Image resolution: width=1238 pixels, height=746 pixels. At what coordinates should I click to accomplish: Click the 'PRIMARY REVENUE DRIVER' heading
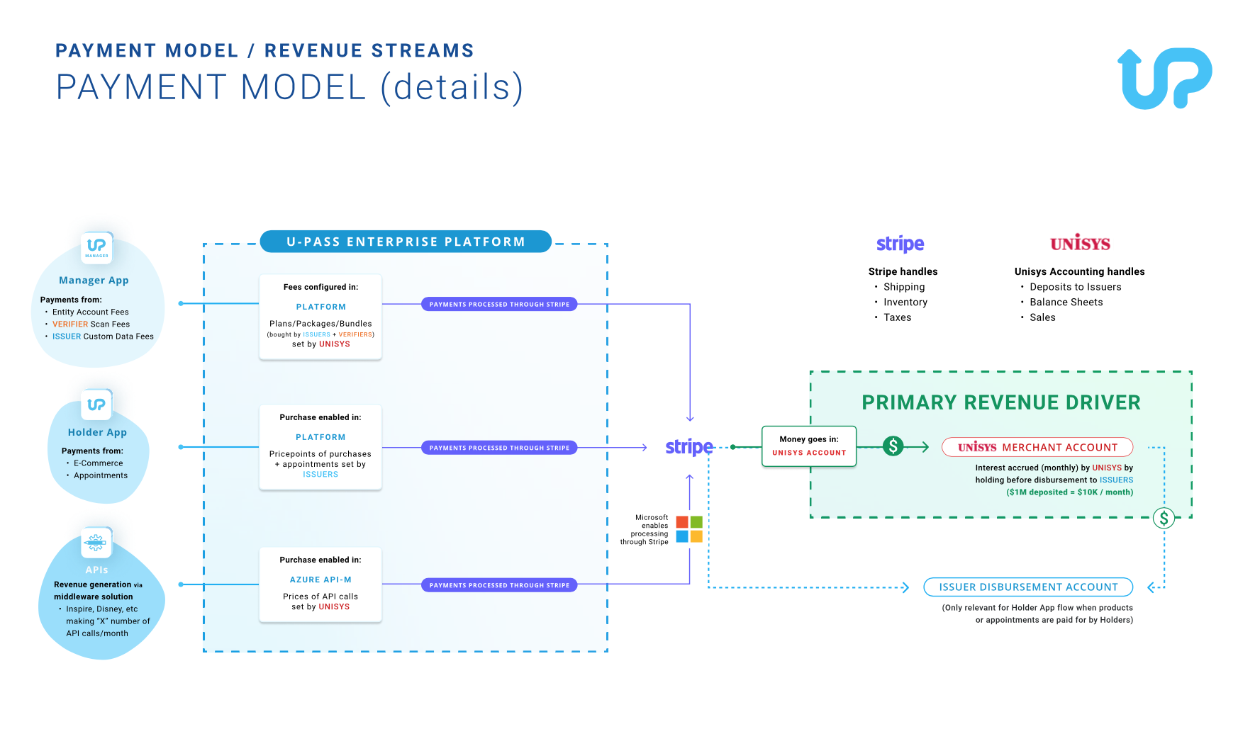point(1001,402)
